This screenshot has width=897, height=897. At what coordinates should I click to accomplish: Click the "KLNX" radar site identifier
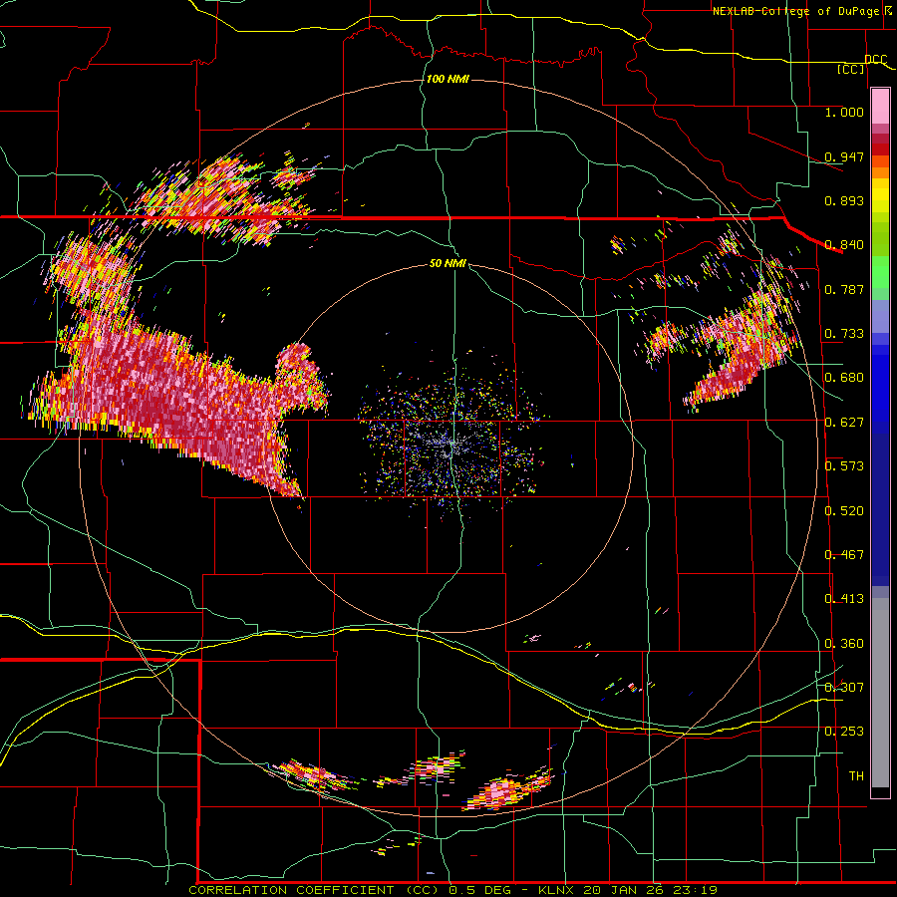(558, 890)
